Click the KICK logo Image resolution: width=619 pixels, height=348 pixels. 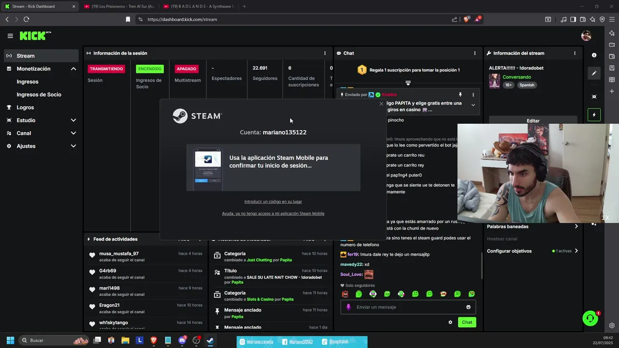coord(35,36)
